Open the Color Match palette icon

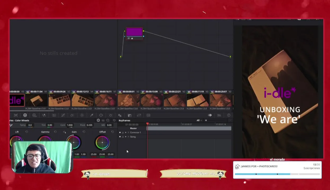(x=16, y=115)
